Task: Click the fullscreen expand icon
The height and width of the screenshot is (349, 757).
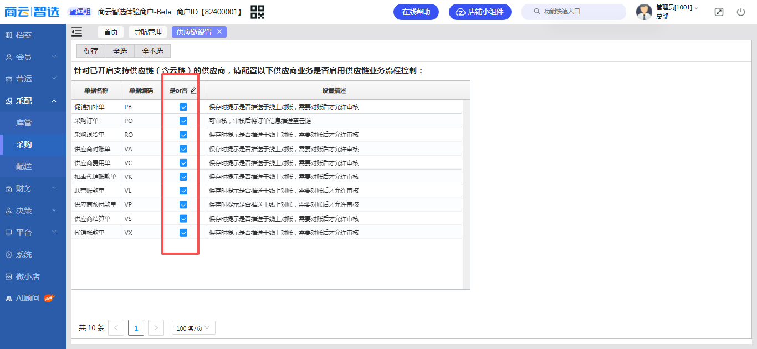Action: [719, 12]
